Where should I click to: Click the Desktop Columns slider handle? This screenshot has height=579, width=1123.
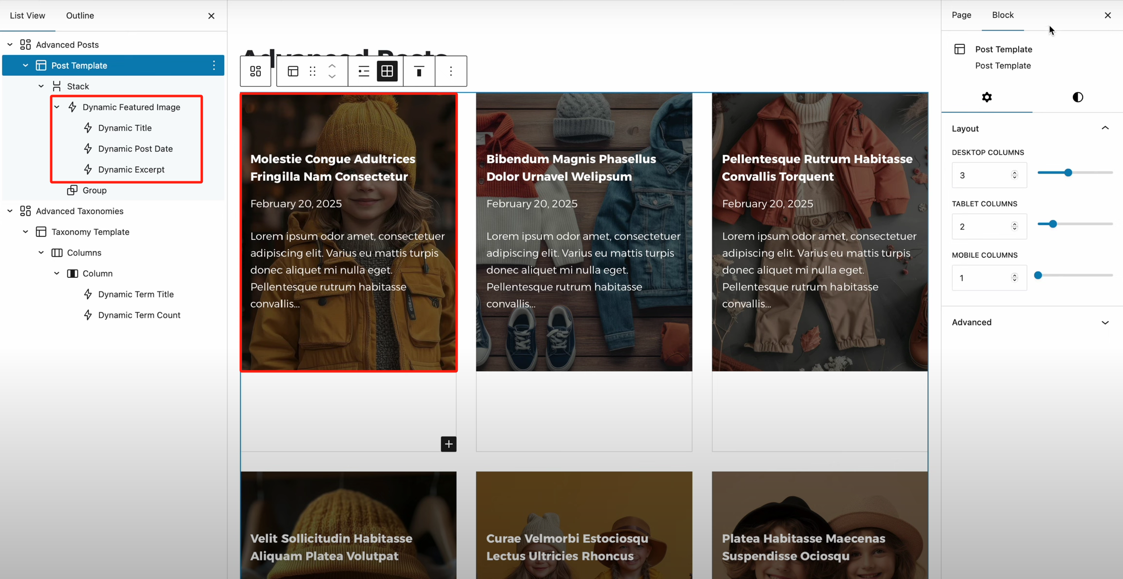[x=1068, y=173]
